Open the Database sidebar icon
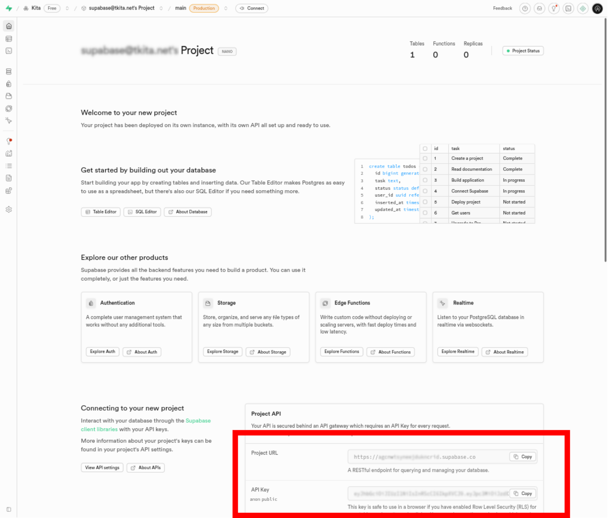The height and width of the screenshot is (518, 609). coord(9,71)
